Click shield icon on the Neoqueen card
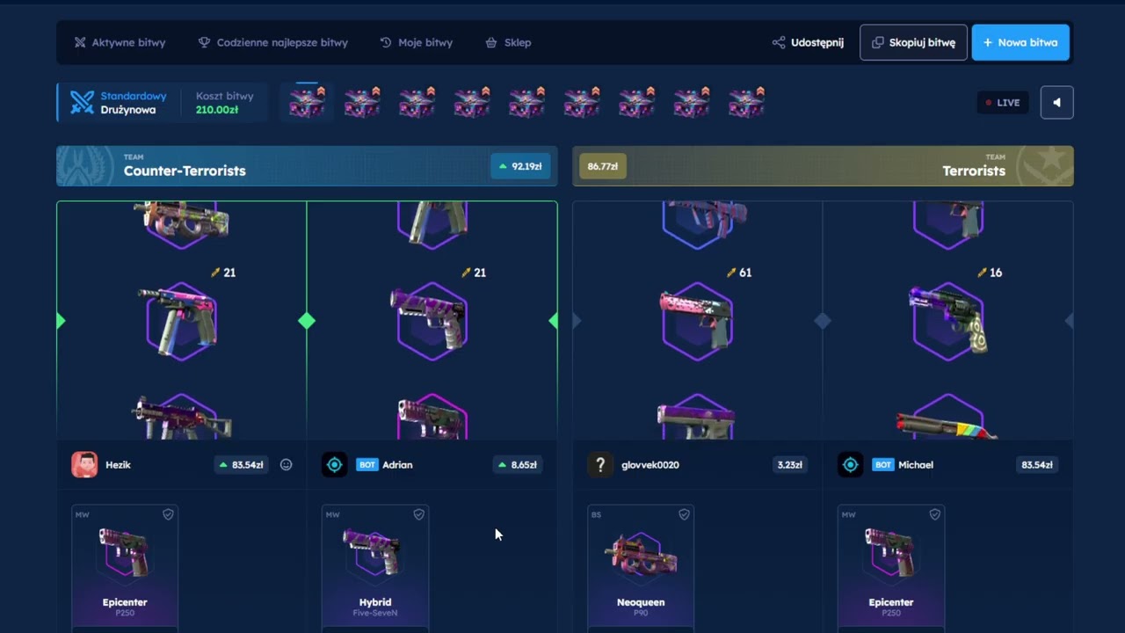This screenshot has width=1125, height=633. (684, 514)
